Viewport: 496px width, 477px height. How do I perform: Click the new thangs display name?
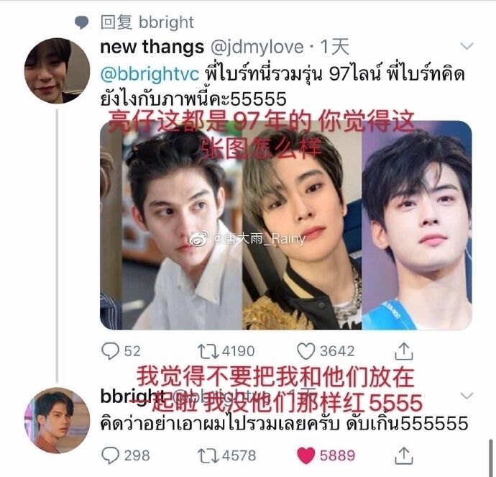point(152,47)
